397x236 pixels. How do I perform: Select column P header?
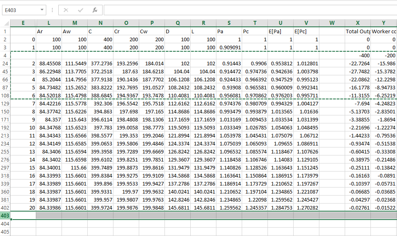pos(152,23)
